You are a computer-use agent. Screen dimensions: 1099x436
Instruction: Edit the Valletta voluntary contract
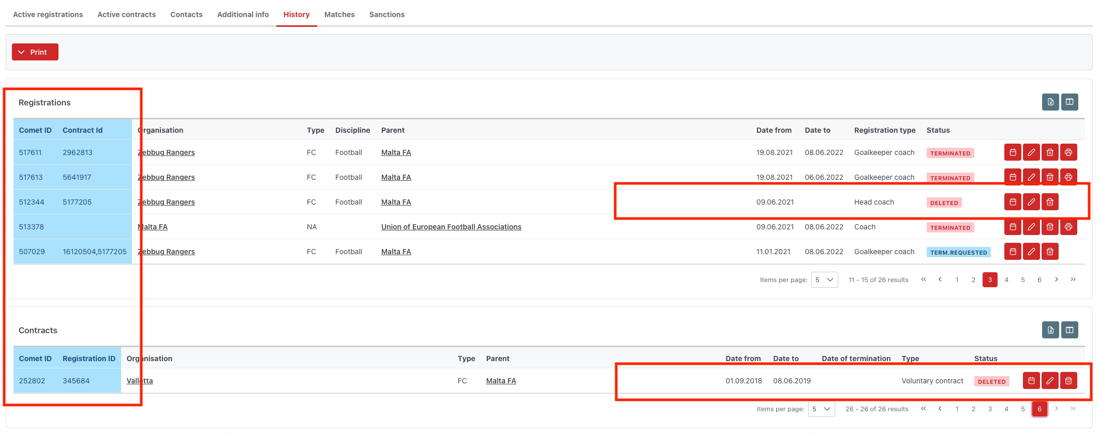(1050, 381)
